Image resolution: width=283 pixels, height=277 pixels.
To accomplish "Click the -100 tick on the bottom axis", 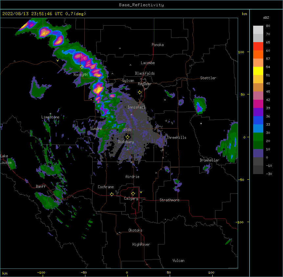I will [41, 272].
